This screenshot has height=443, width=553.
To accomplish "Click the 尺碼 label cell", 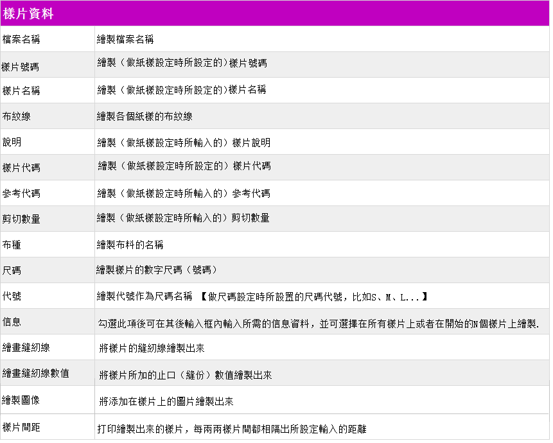I will tap(12, 270).
